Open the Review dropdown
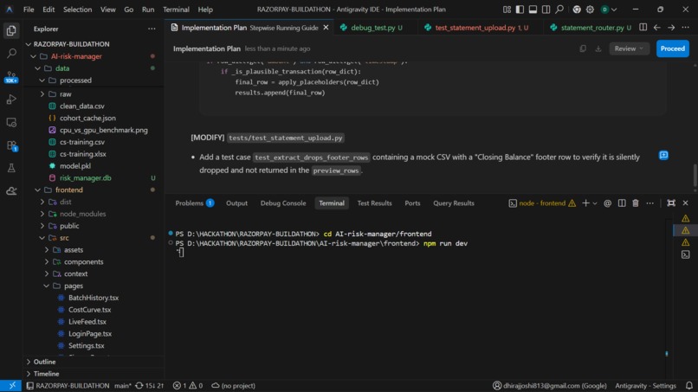This screenshot has height=392, width=698. [x=629, y=48]
